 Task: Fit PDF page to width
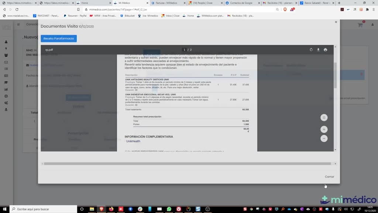324,118
